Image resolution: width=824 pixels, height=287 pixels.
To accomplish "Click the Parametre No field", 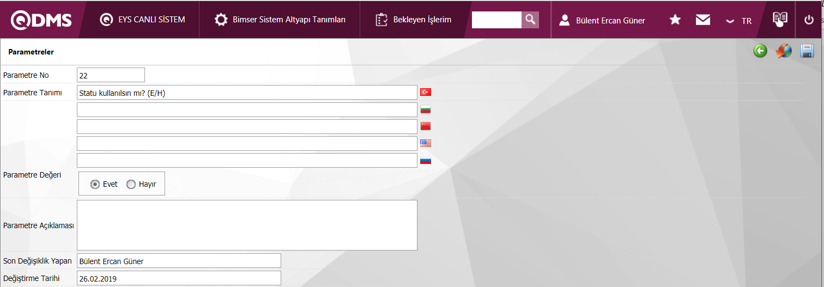I will [x=111, y=75].
